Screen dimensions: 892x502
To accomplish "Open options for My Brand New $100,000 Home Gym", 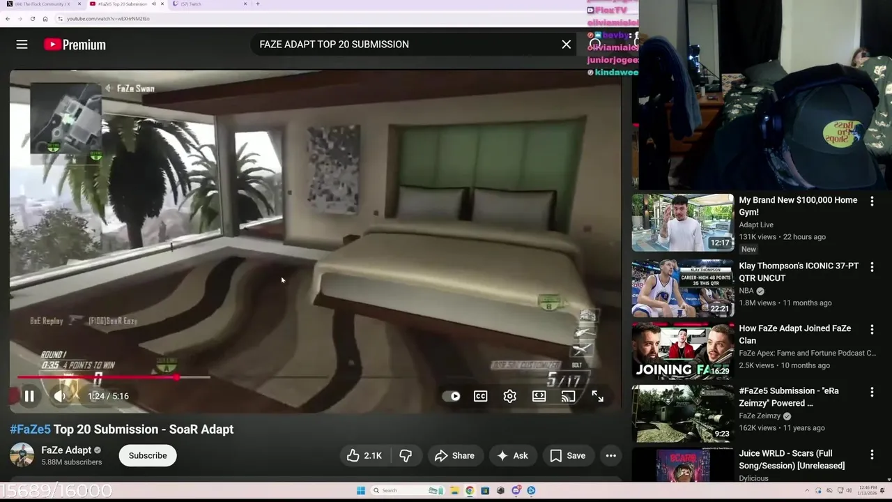I will 872,201.
